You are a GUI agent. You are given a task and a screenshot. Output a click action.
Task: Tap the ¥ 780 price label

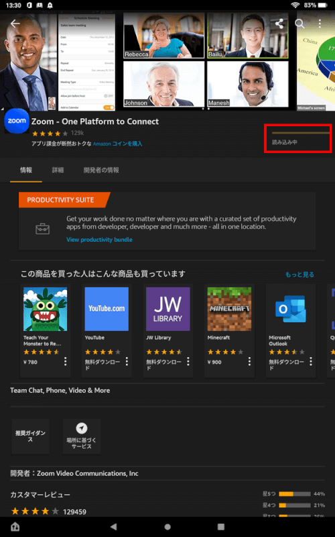pyautogui.click(x=30, y=362)
